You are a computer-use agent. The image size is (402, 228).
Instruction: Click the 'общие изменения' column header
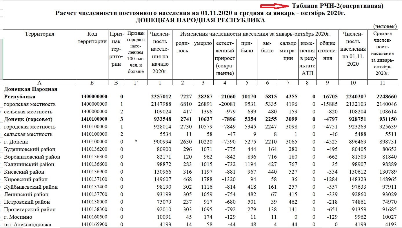328,51
